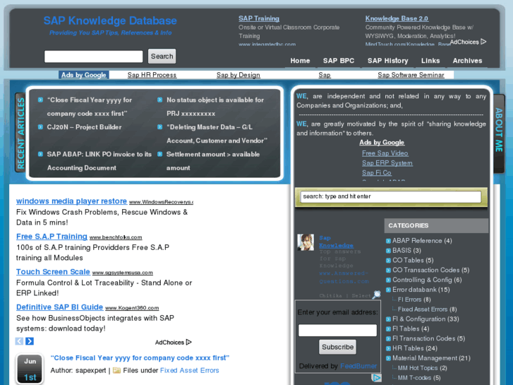Open the Free S.A.P Training ad

coord(52,237)
